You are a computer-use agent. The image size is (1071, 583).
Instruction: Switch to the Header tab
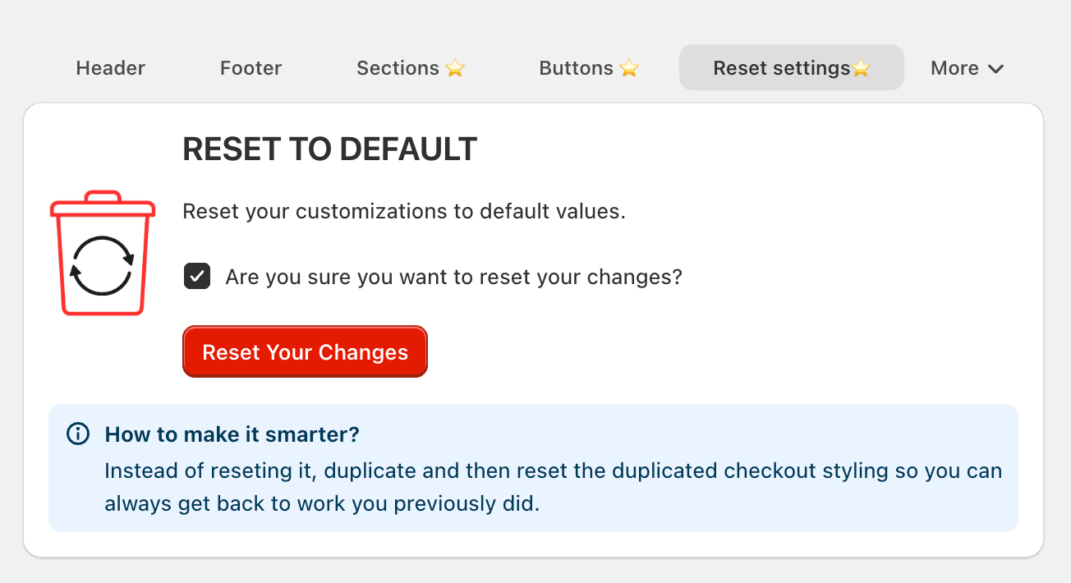(x=111, y=68)
